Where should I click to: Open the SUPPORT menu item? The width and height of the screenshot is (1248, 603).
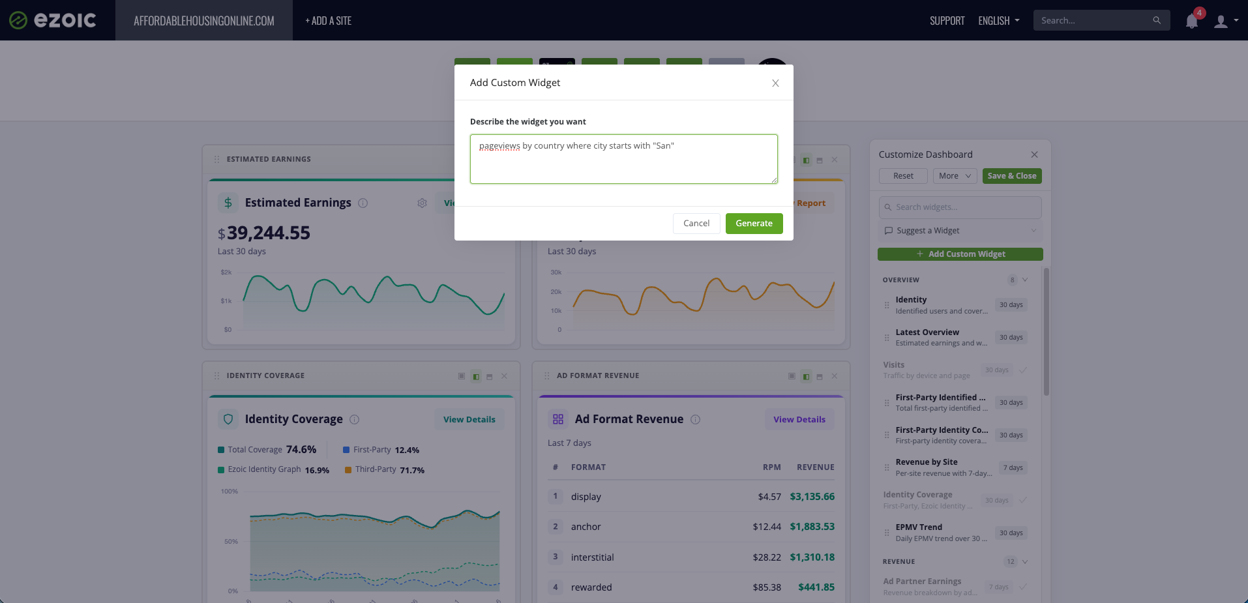tap(947, 21)
